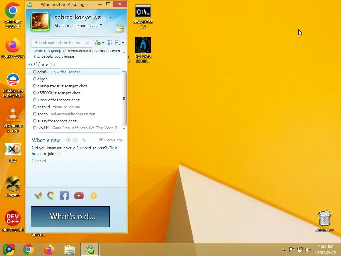Click the volume speaker icon in system tray

308,249
